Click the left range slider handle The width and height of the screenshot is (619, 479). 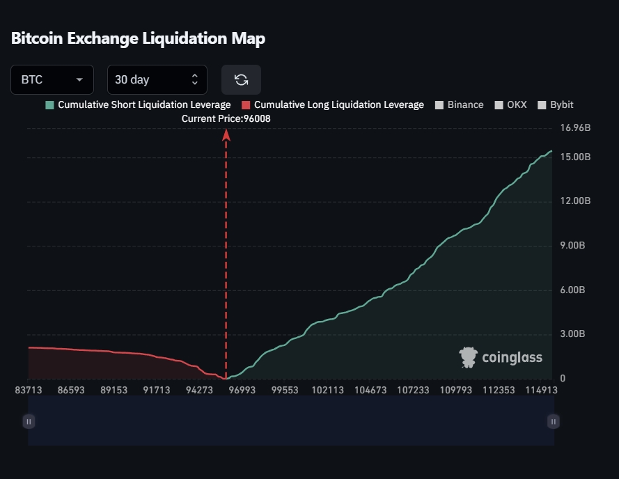pyautogui.click(x=29, y=421)
